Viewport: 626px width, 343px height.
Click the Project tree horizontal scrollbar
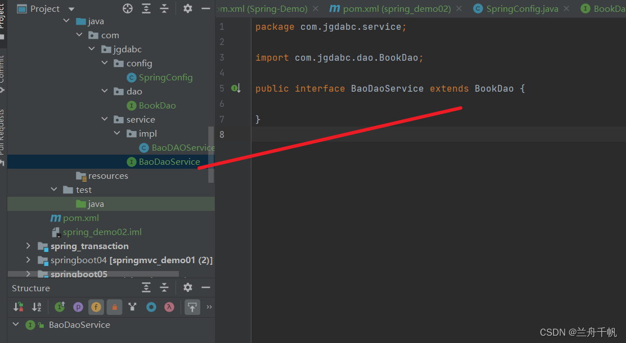[x=93, y=274]
